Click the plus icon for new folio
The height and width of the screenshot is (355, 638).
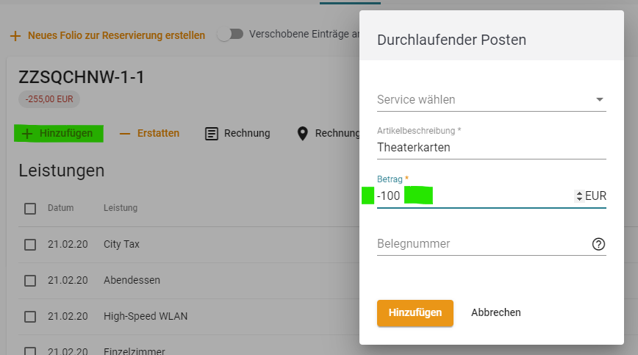point(15,36)
